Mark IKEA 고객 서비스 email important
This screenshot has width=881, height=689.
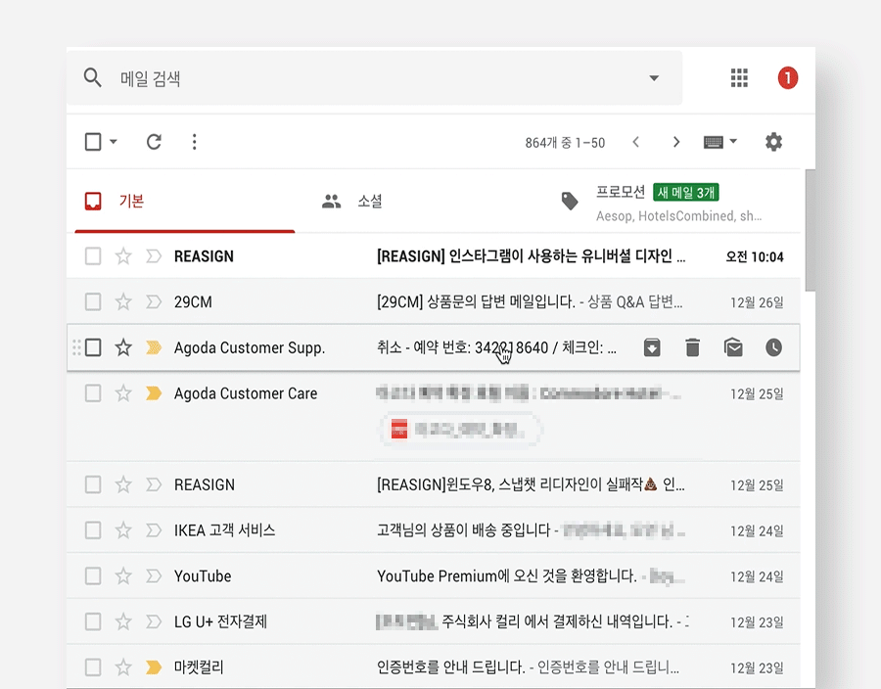[x=154, y=530]
